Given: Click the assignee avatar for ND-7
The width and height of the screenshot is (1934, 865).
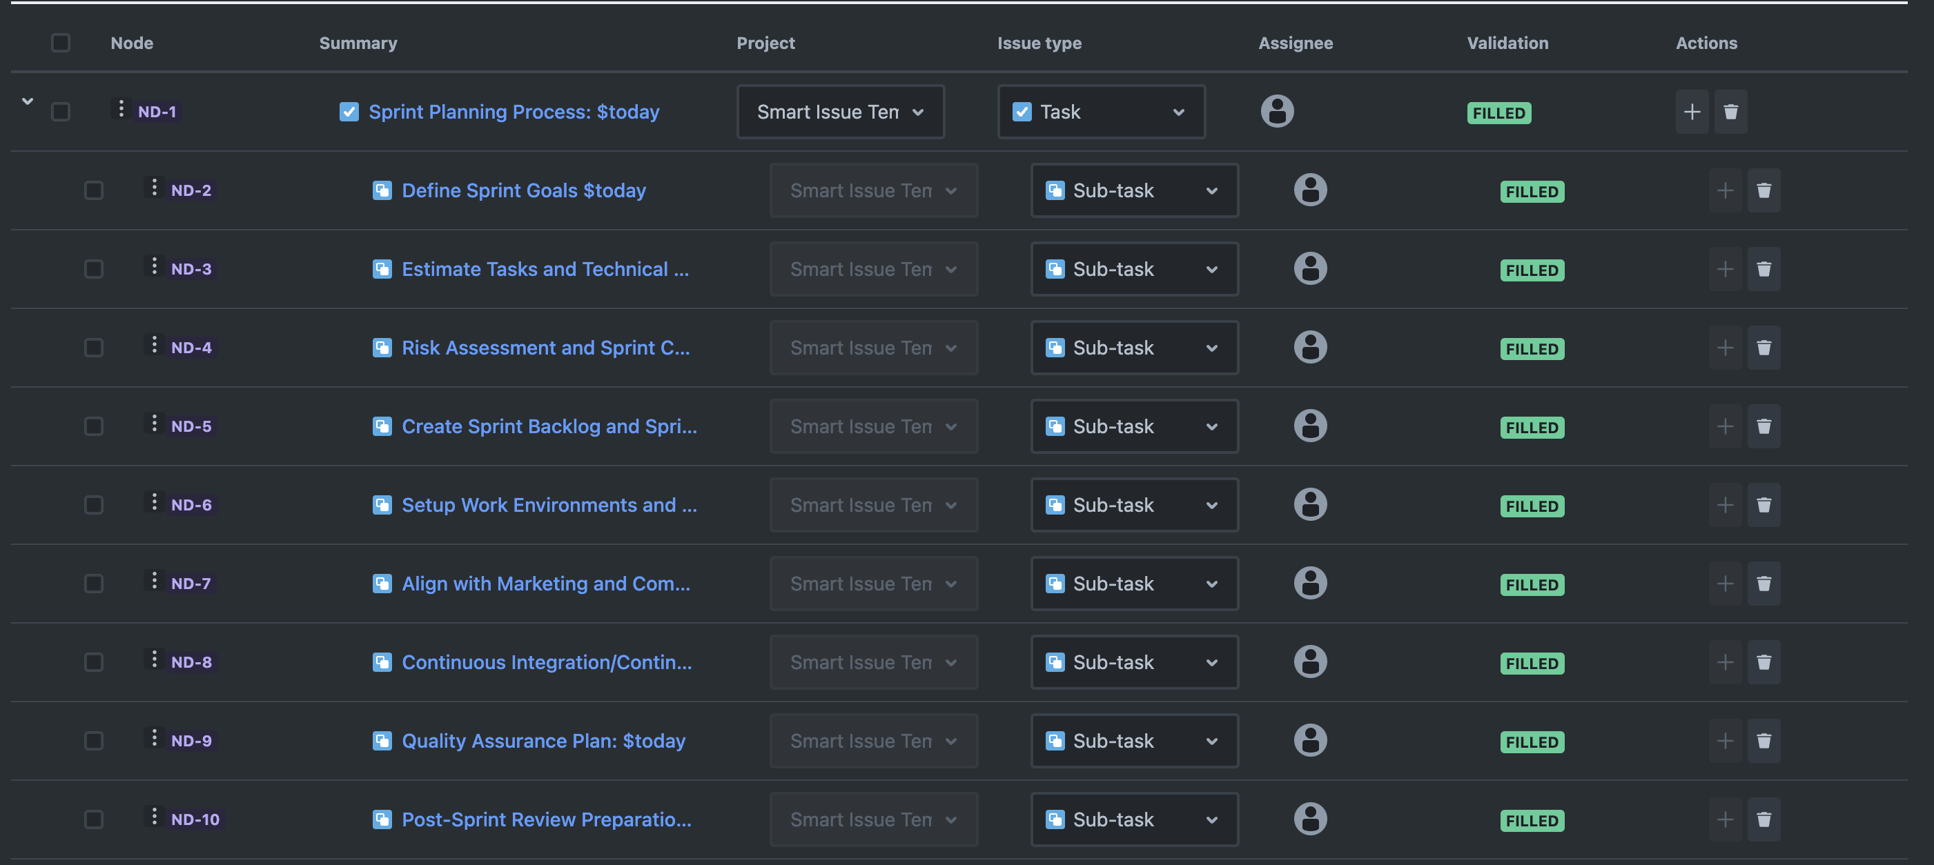Looking at the screenshot, I should [x=1310, y=583].
